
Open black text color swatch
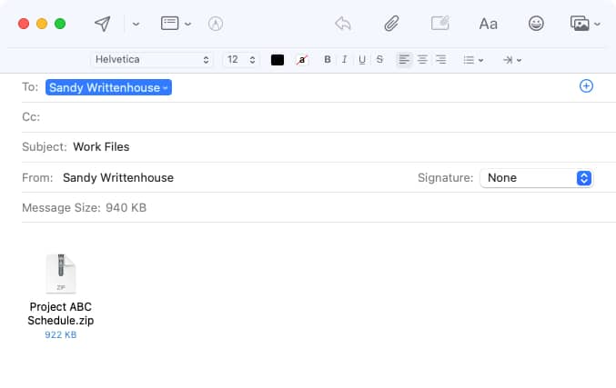pyautogui.click(x=278, y=60)
